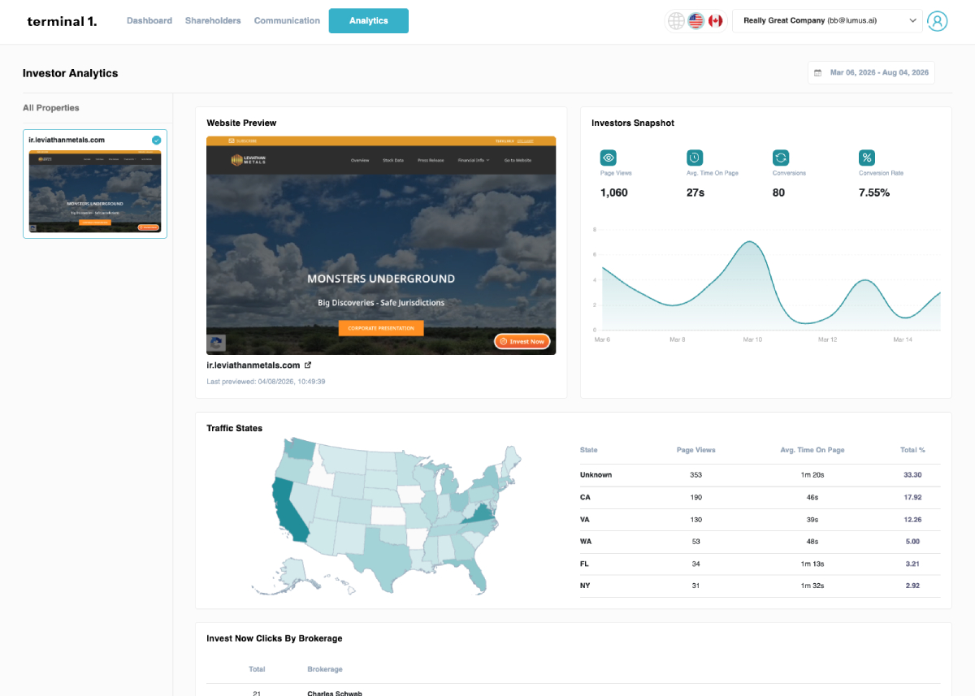This screenshot has height=696, width=975.
Task: Open external link icon beside ir.leviathanmetals.com
Action: click(308, 365)
